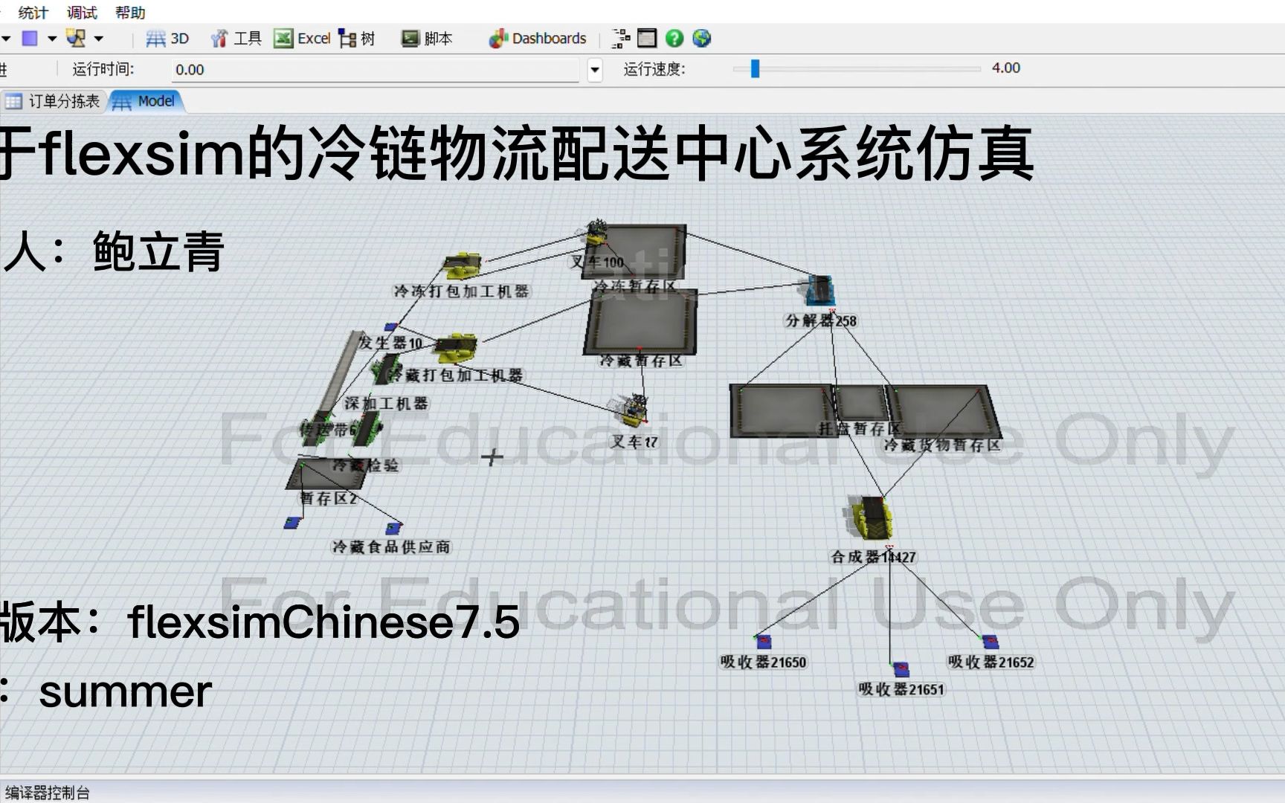Click the green help question mark icon
1285x803 pixels.
pyautogui.click(x=674, y=39)
